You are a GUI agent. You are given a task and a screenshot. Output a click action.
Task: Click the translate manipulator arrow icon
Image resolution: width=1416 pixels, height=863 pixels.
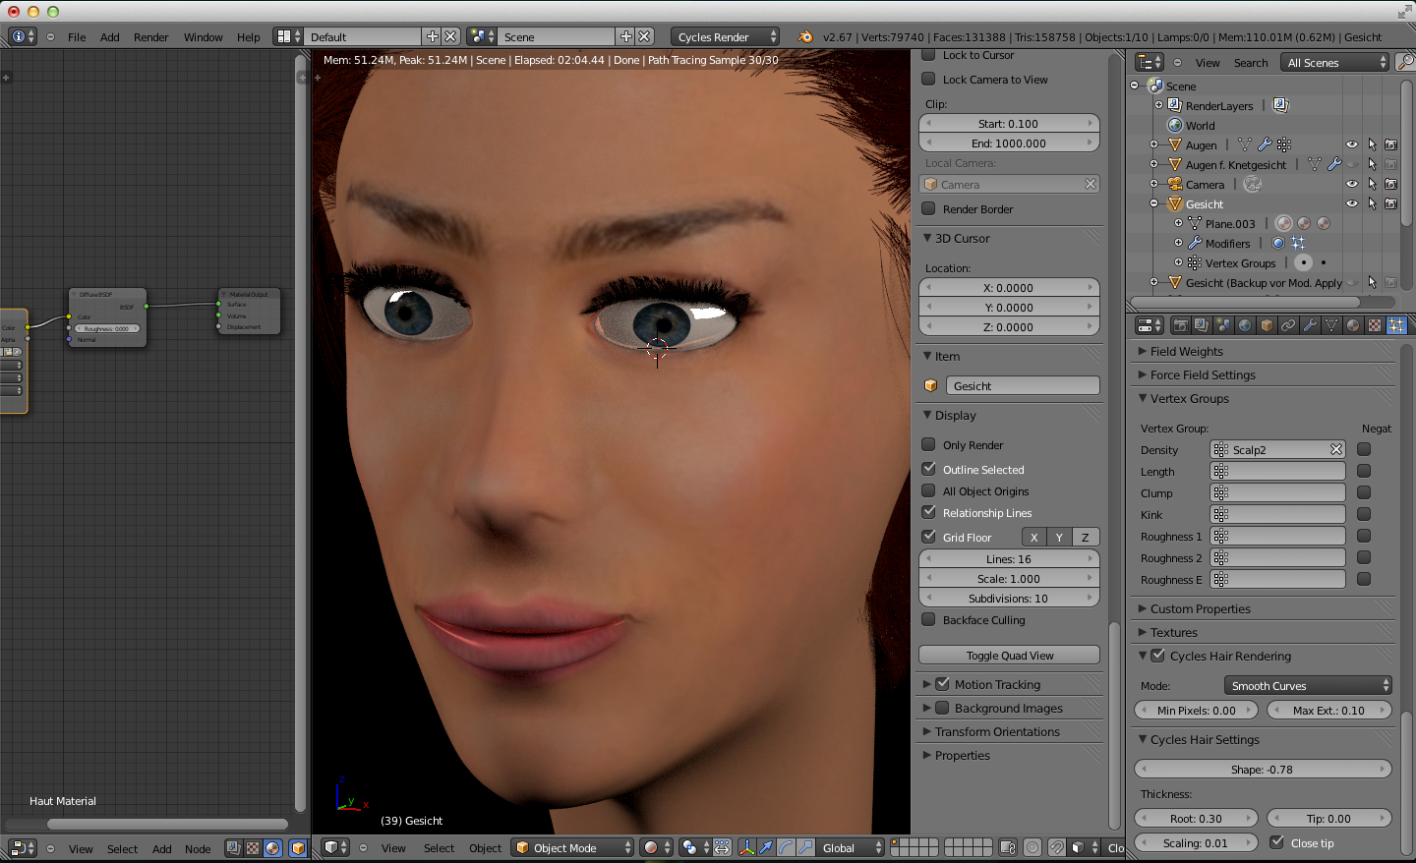click(x=766, y=847)
